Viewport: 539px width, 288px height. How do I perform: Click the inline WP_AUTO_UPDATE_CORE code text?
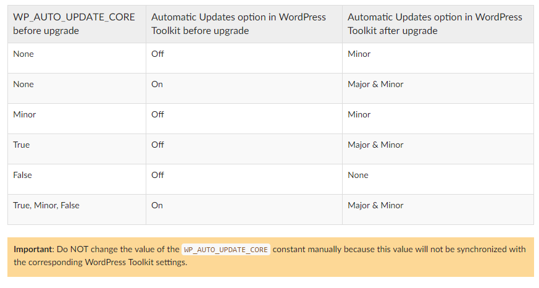pyautogui.click(x=226, y=250)
